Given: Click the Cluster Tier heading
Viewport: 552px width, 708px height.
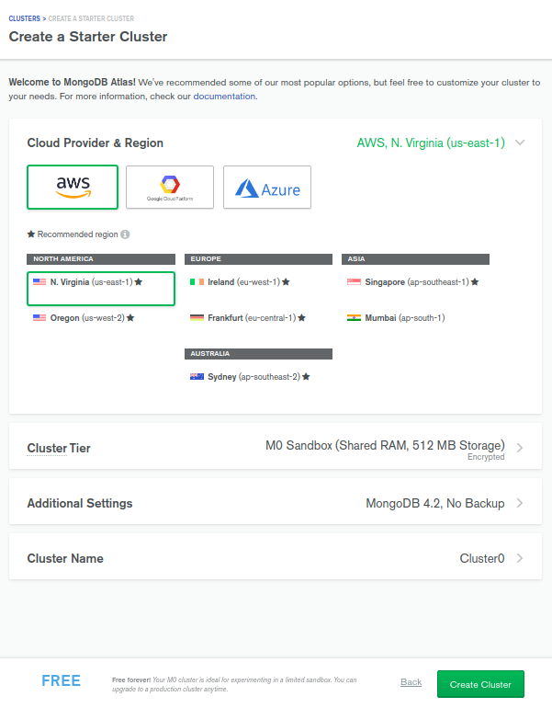Looking at the screenshot, I should (x=59, y=448).
